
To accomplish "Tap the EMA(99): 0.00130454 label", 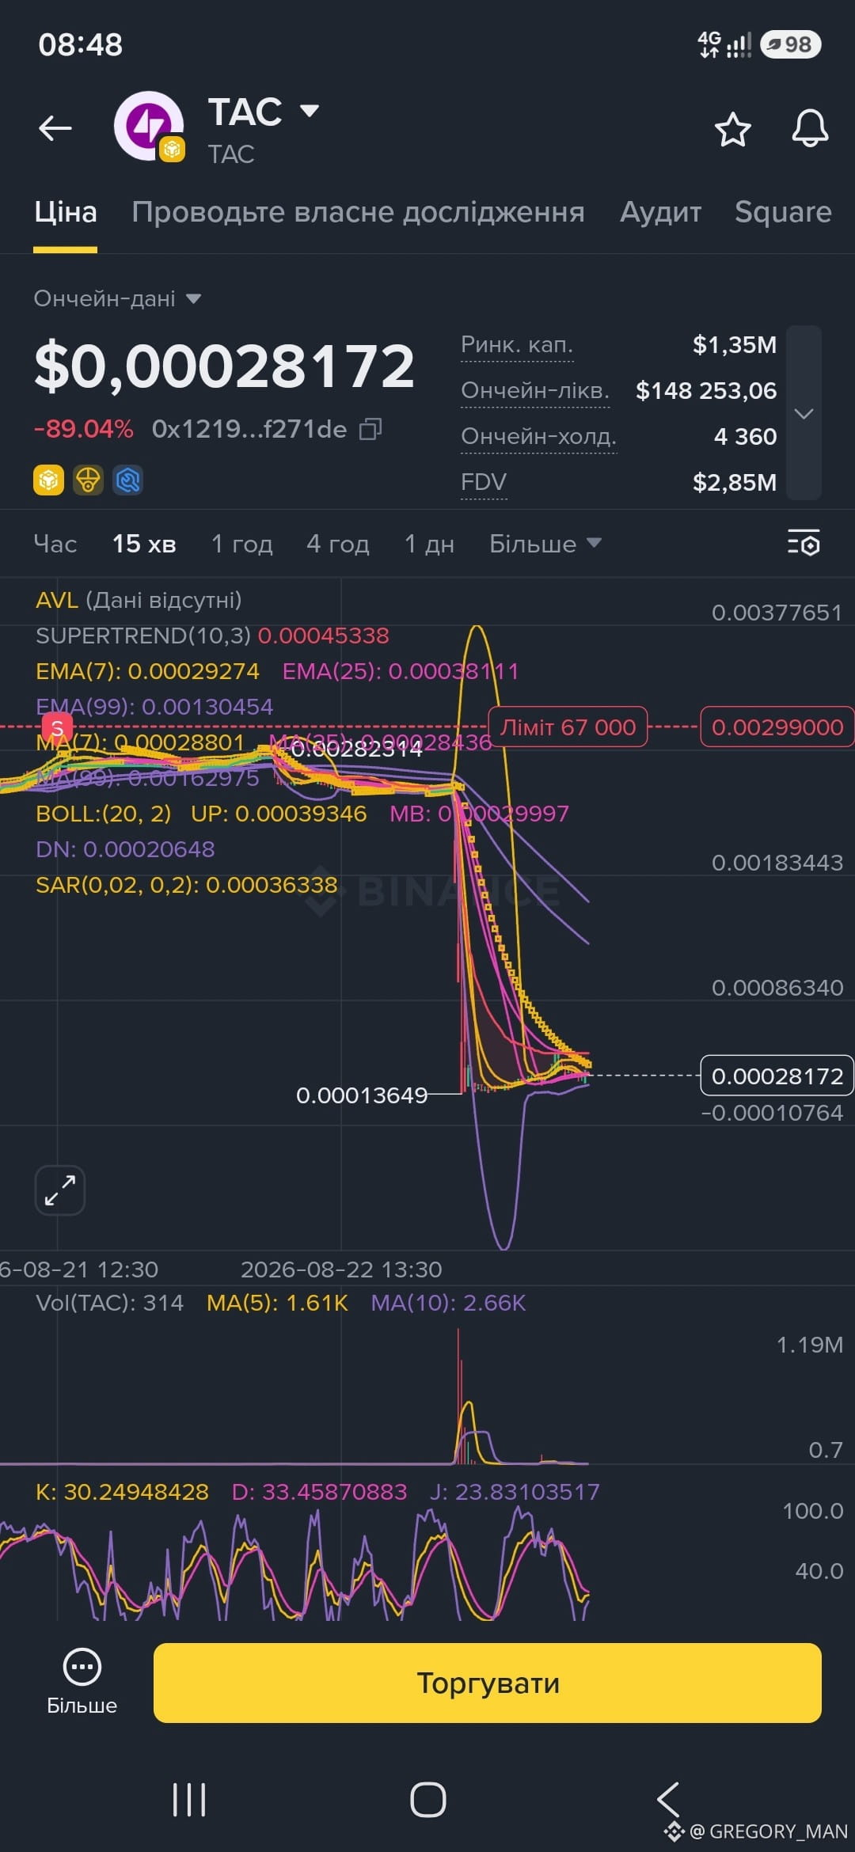I will (x=154, y=707).
